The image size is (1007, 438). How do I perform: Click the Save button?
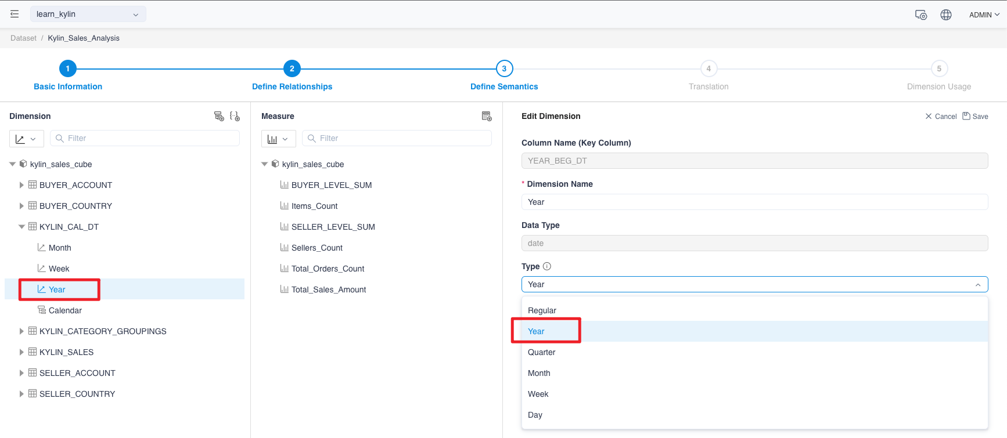[x=975, y=116]
